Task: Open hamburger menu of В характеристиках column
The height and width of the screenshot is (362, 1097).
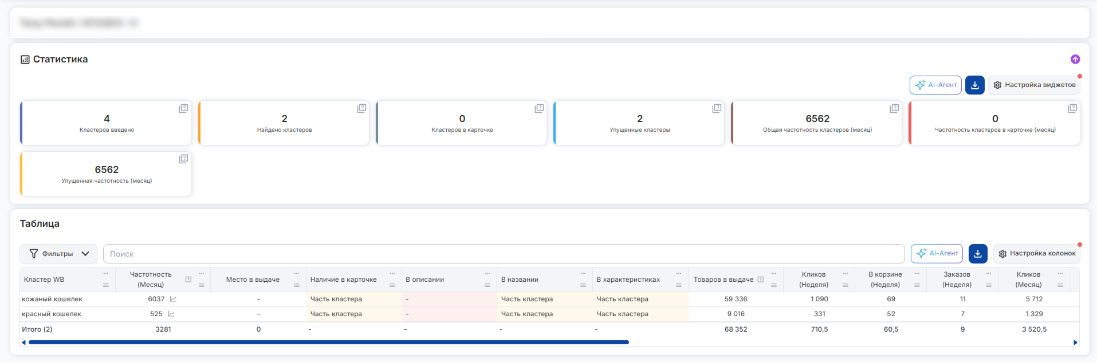Action: click(679, 285)
